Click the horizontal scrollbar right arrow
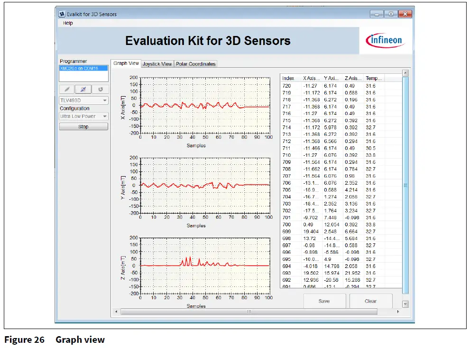The height and width of the screenshot is (348, 469). 398,312
